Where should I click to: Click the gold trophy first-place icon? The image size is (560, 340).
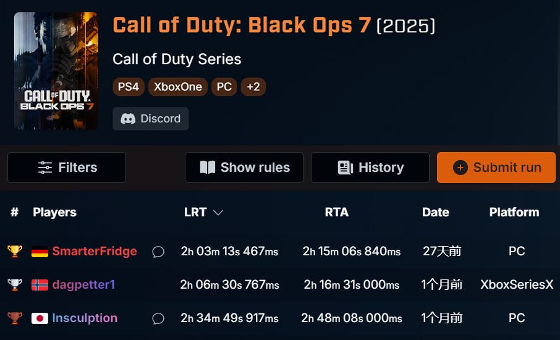point(14,252)
